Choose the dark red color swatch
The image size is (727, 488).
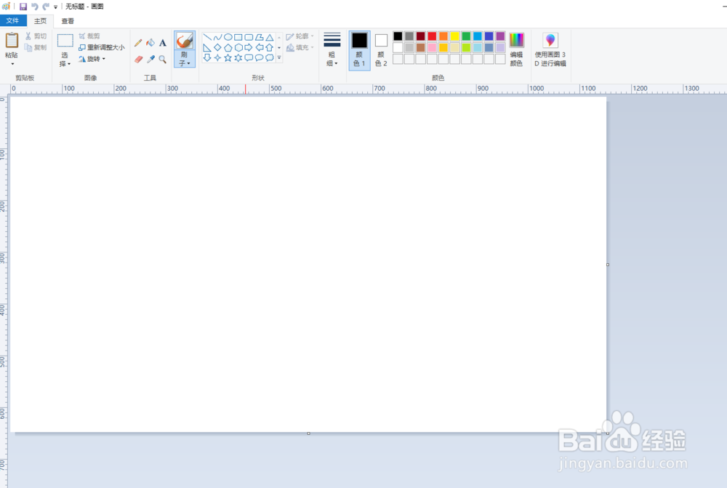coord(420,36)
